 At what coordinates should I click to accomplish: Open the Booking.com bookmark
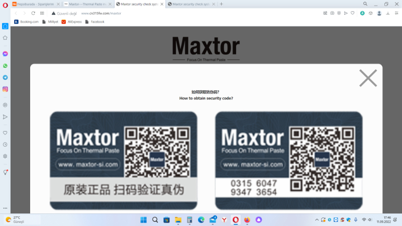(27, 22)
